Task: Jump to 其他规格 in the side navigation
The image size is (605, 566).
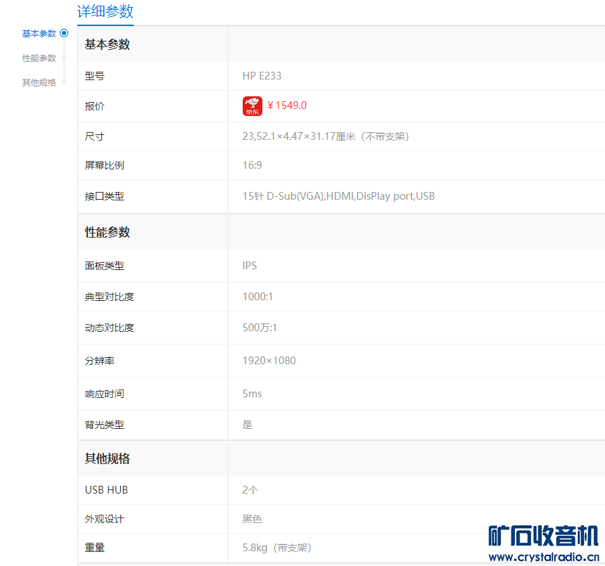Action: click(39, 82)
